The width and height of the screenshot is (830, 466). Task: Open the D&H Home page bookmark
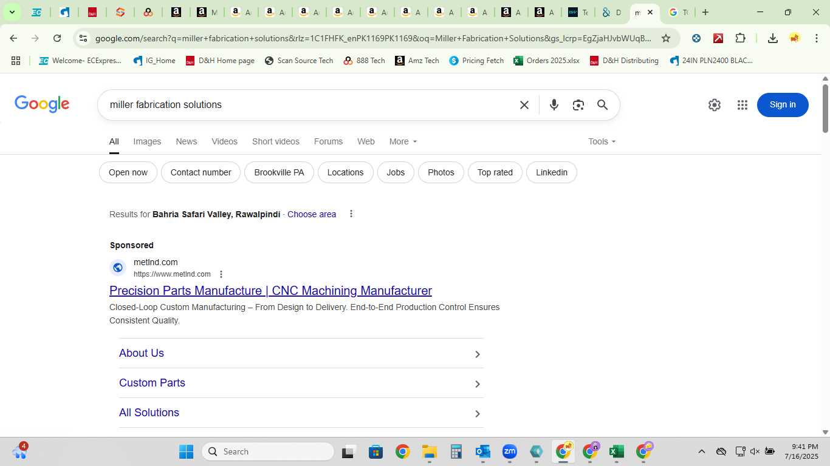coord(220,61)
